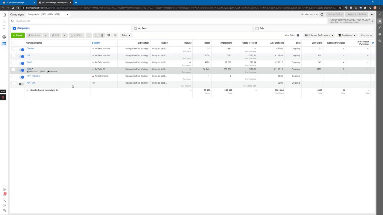The image size is (383, 215).
Task: Go to the browser home page icon
Action: pyautogui.click(x=18, y=8)
